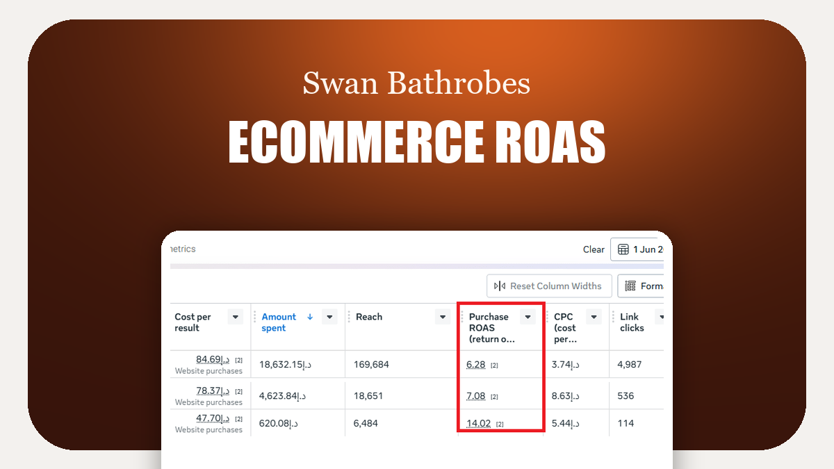Click the Link clicks header label
The image size is (834, 469).
(x=632, y=322)
